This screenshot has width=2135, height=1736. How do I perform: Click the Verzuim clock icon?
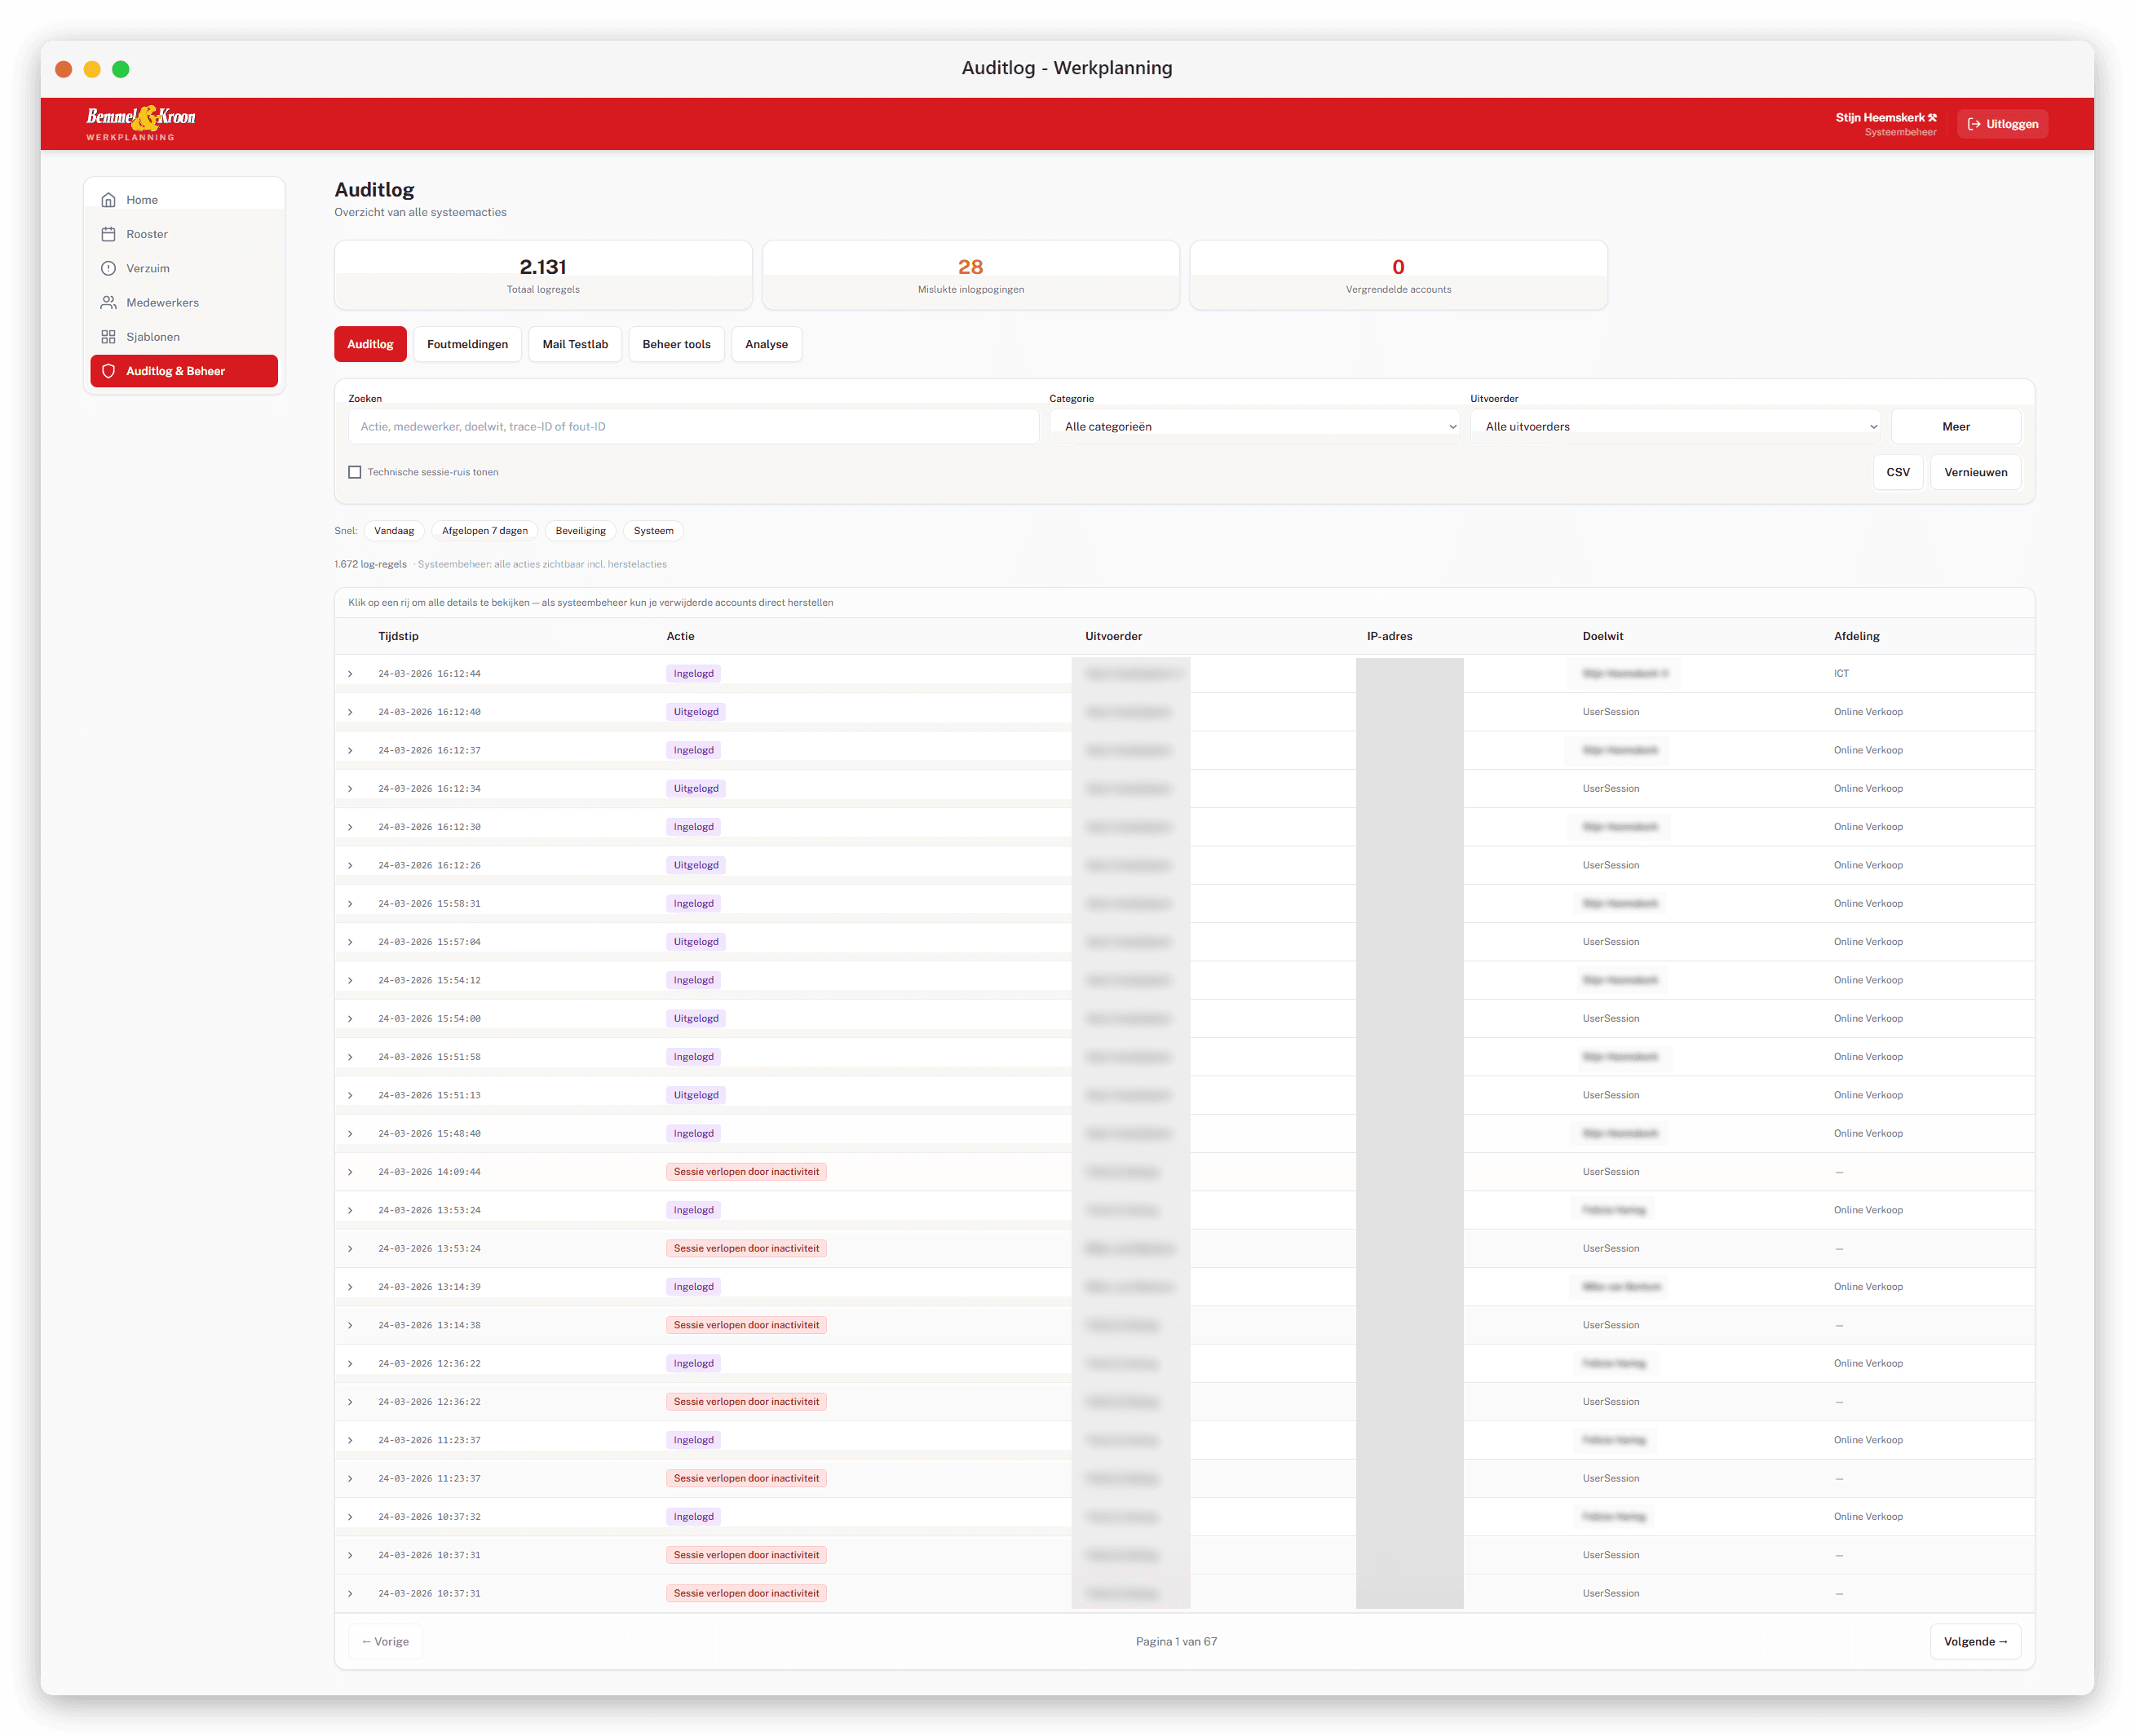pos(108,268)
